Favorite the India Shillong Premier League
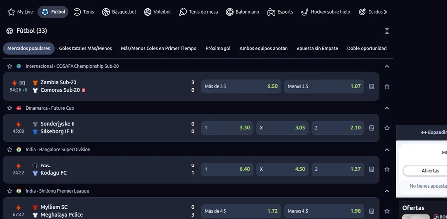The image size is (447, 219). click(10, 191)
